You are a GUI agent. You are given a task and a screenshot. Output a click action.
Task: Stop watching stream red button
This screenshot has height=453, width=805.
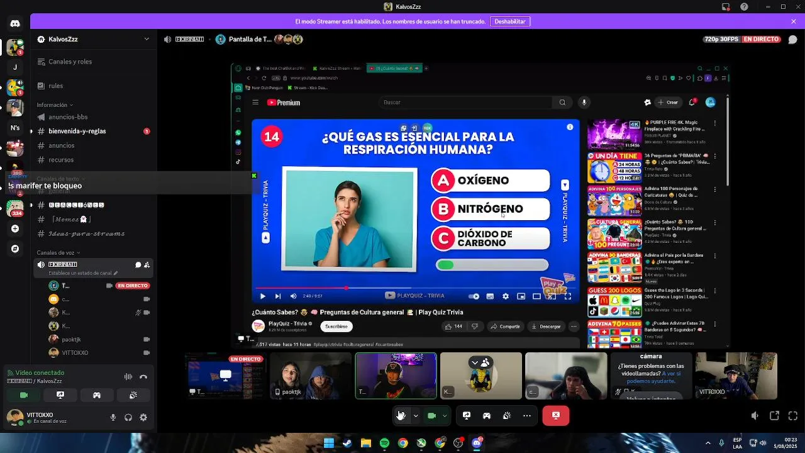pyautogui.click(x=556, y=415)
